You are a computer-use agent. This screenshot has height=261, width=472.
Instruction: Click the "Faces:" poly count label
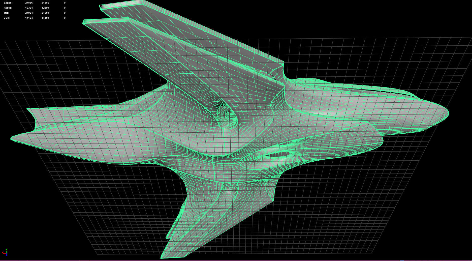click(x=8, y=8)
